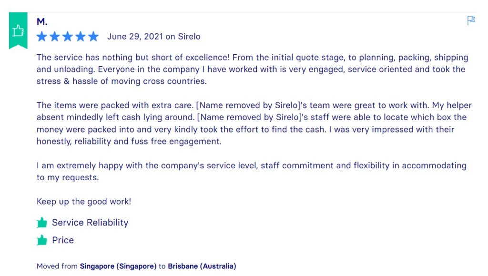The image size is (488, 276).
Task: Click the Service Reliability label
Action: tap(90, 222)
